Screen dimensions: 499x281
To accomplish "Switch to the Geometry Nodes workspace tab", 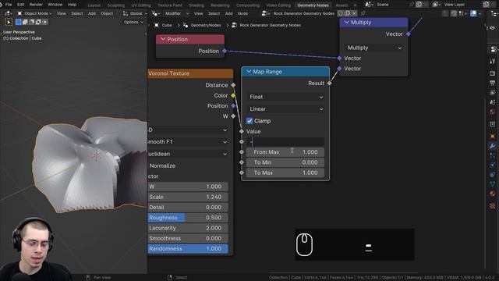I will 313,5.
